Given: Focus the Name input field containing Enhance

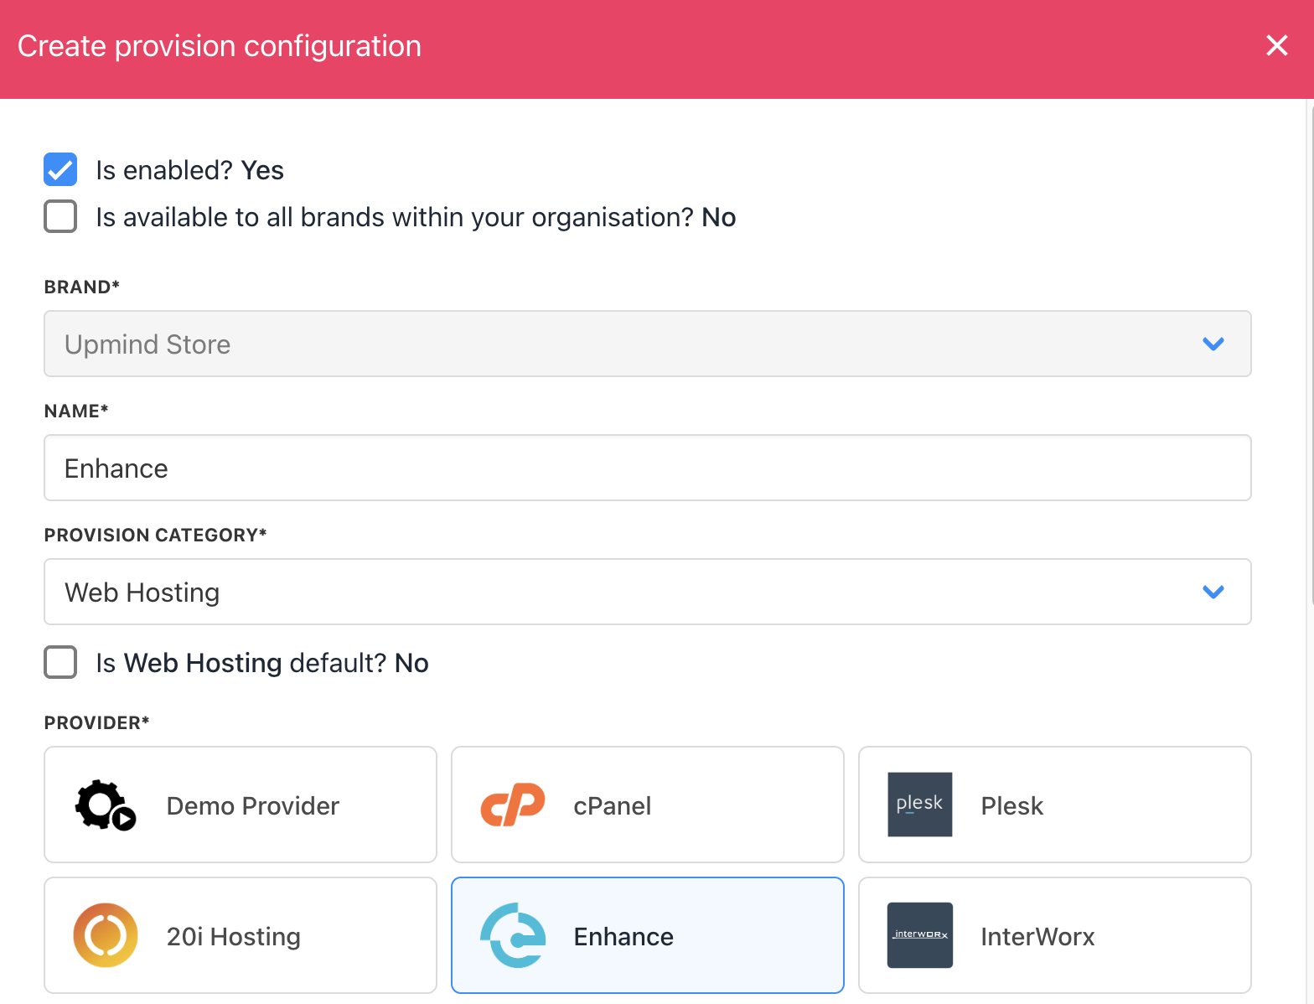Looking at the screenshot, I should pyautogui.click(x=647, y=468).
